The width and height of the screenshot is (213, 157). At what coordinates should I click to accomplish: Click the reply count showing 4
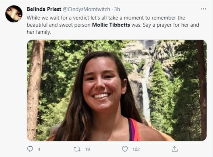click(x=38, y=149)
